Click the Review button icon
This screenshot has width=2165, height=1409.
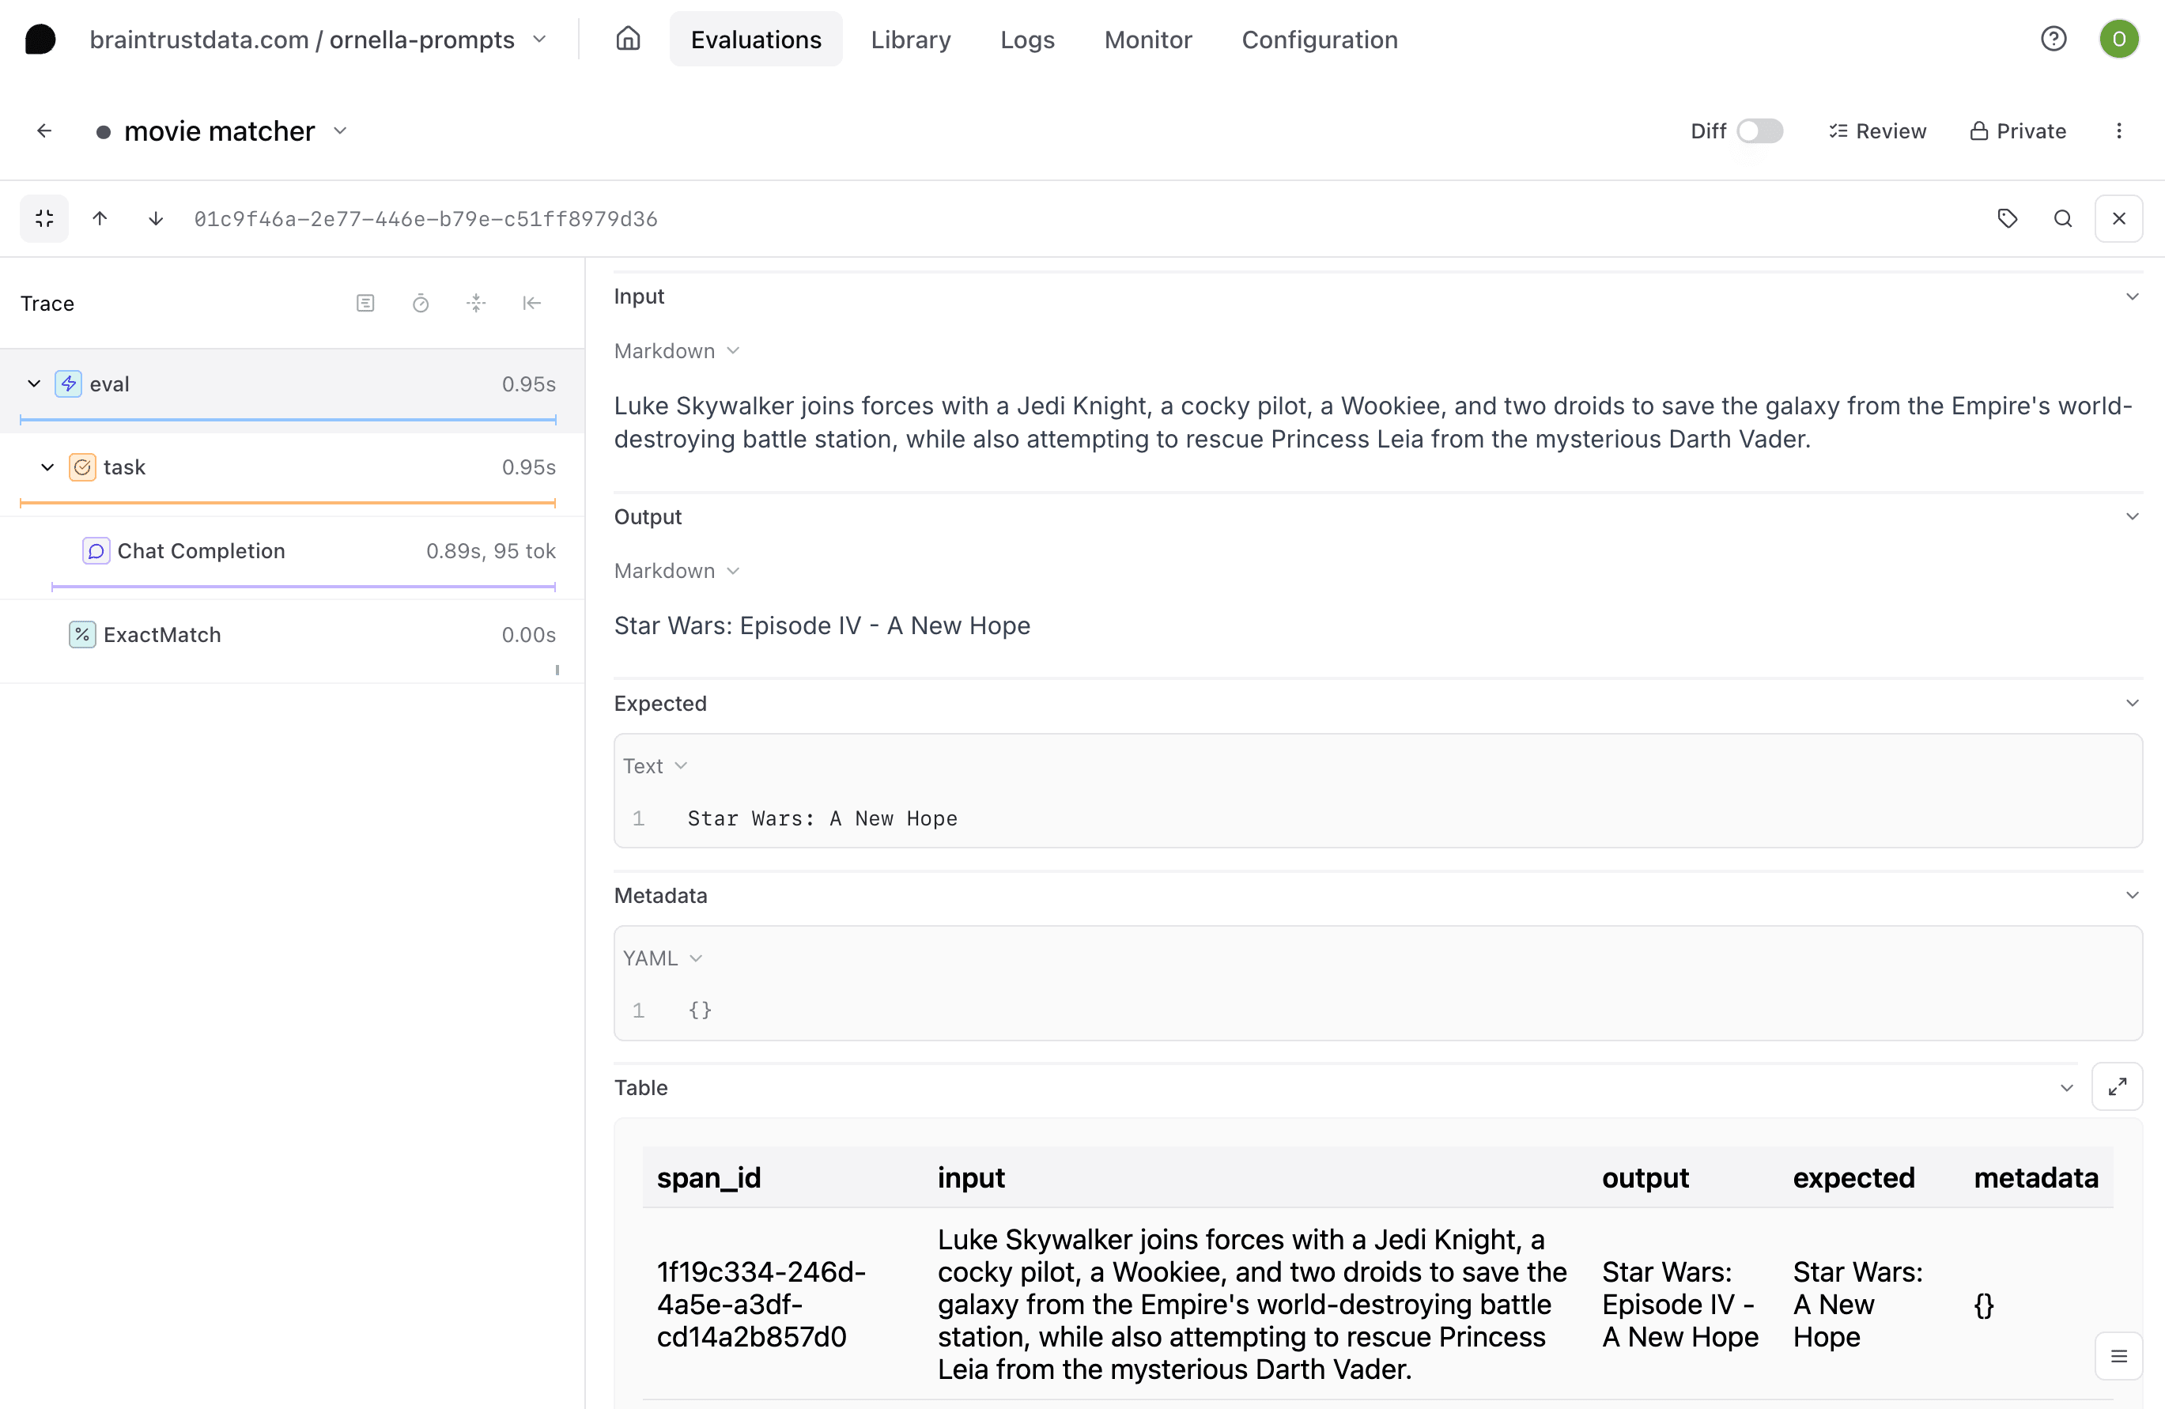tap(1835, 131)
